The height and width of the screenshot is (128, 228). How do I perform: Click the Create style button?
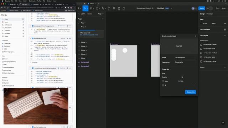pyautogui.click(x=191, y=92)
